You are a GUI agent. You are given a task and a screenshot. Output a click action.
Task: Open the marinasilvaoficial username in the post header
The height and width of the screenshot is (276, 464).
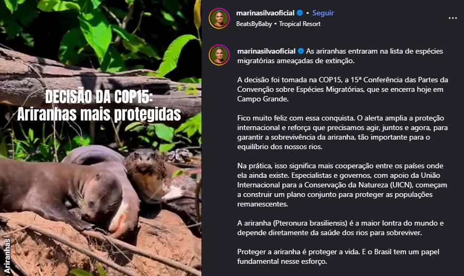(x=265, y=13)
